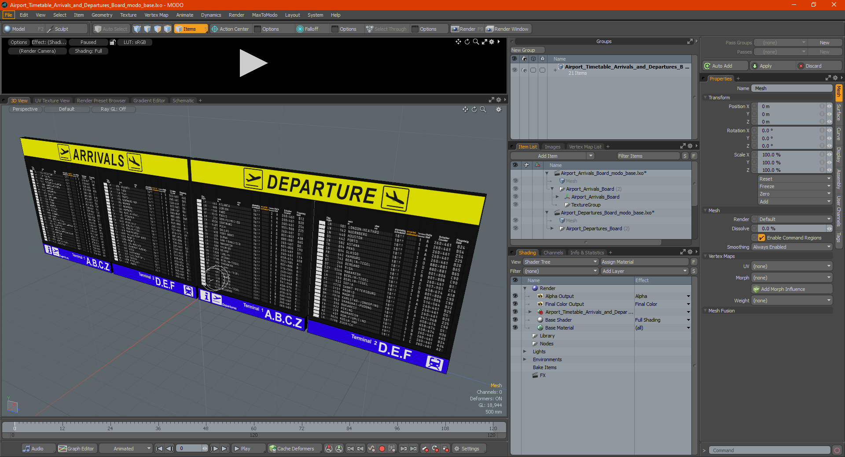The image size is (845, 457).
Task: Open the Smoothing Always Enabled dropdown
Action: point(792,247)
